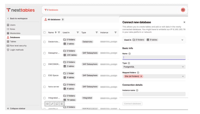Collapse the sidebar
The height and width of the screenshot is (114, 200).
(x=16, y=109)
